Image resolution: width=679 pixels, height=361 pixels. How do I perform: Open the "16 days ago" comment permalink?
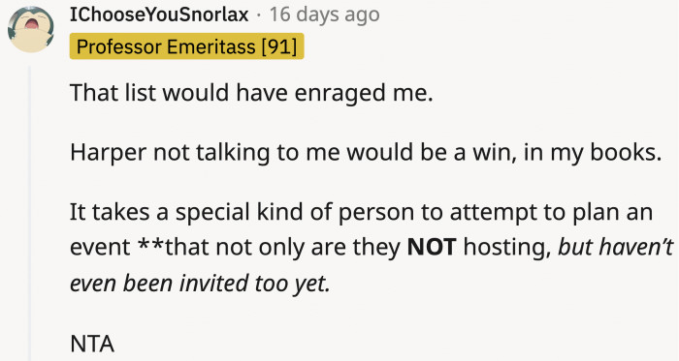(x=324, y=15)
